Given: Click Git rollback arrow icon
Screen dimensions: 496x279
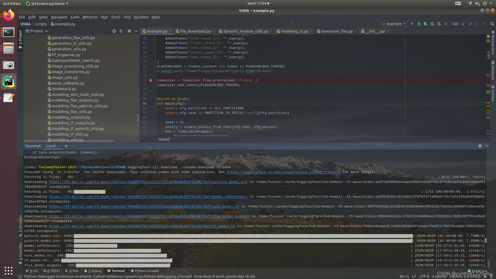Looking at the screenshot, I should (x=484, y=24).
